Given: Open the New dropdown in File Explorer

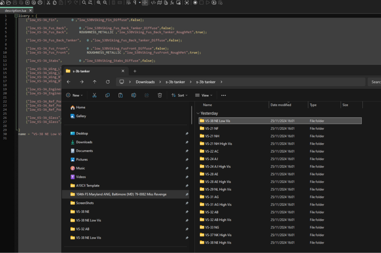Looking at the screenshot, I should click(75, 95).
